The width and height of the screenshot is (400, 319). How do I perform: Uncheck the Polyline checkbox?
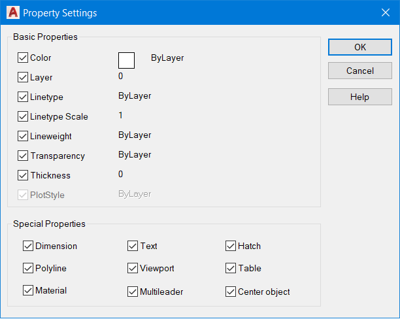pos(28,268)
